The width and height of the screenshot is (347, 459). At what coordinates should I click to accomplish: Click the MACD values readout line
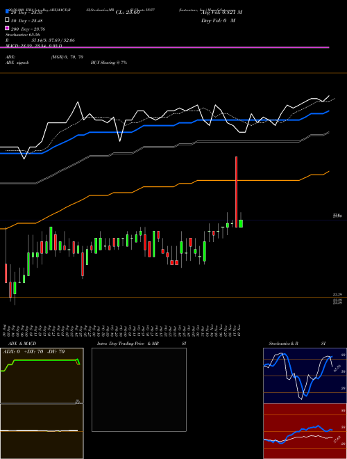point(33,46)
